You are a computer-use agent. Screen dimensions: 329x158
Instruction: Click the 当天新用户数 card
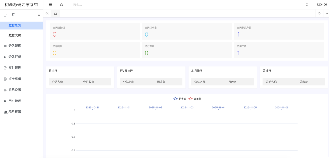279,31
